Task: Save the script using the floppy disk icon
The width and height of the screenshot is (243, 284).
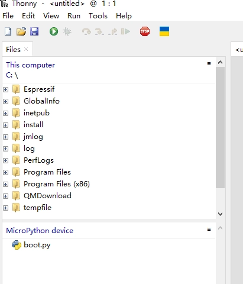Action: point(34,31)
